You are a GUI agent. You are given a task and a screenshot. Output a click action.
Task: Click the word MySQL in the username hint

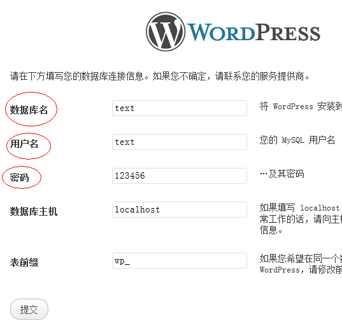click(293, 140)
